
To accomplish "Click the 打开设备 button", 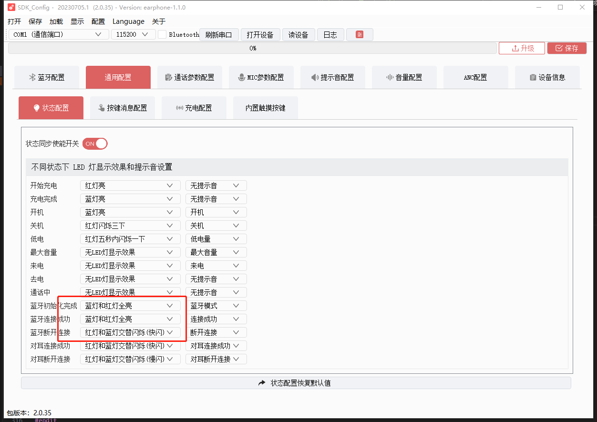I will click(x=260, y=35).
